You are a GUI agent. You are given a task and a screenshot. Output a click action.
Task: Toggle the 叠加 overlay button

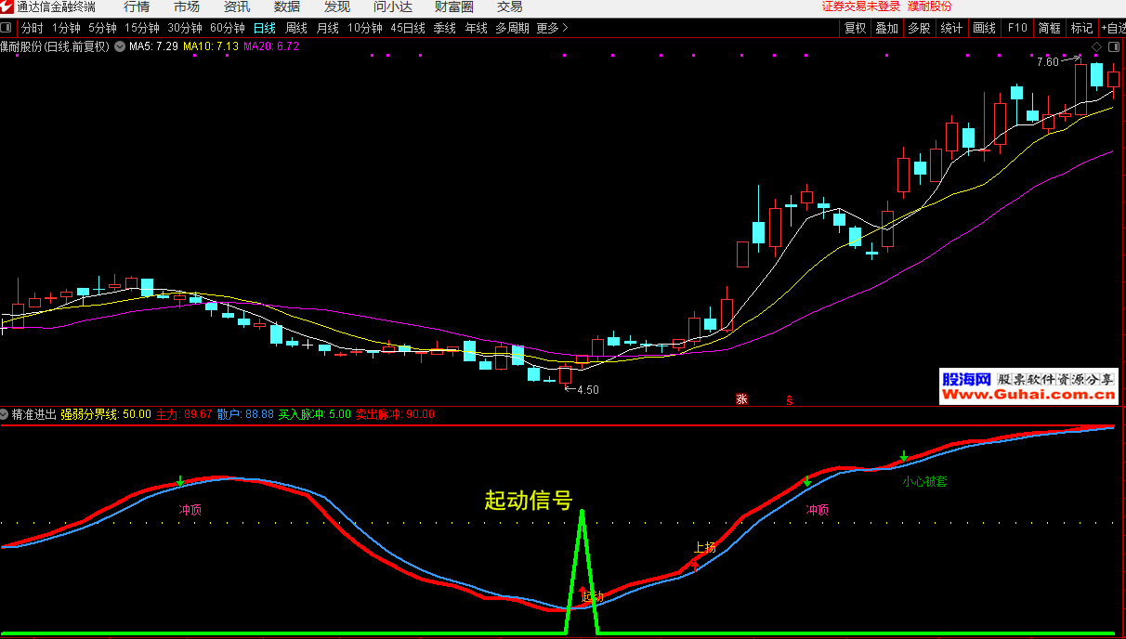[x=886, y=28]
